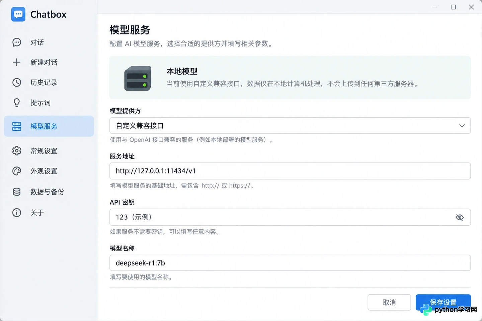482x321 pixels.
Task: Close the Chatbox window
Action: coord(471,7)
